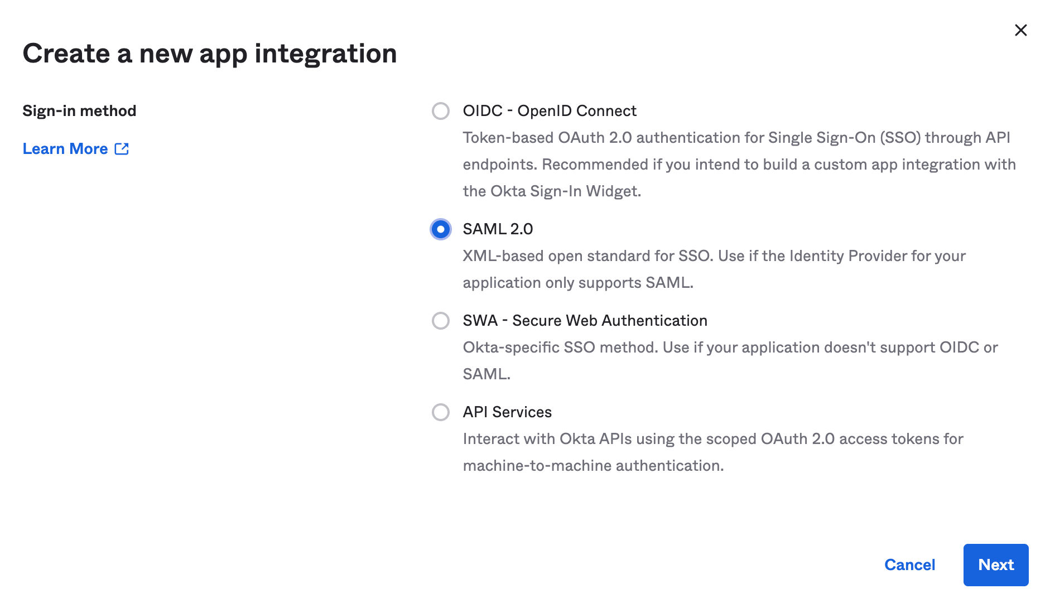Open the Learn More link
The height and width of the screenshot is (608, 1050).
[65, 148]
